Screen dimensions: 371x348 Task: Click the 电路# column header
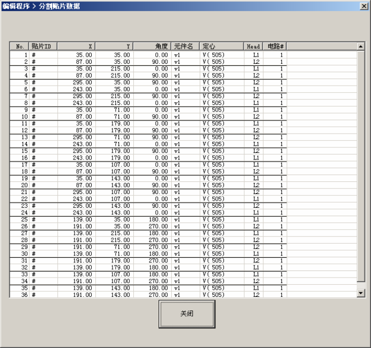coord(275,46)
